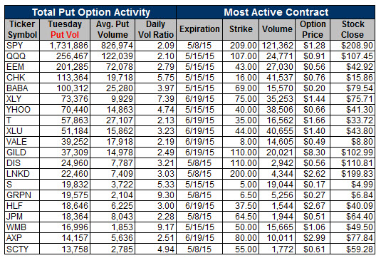Click the Ticker Symbol column header
381x258 pixels.
pos(22,29)
